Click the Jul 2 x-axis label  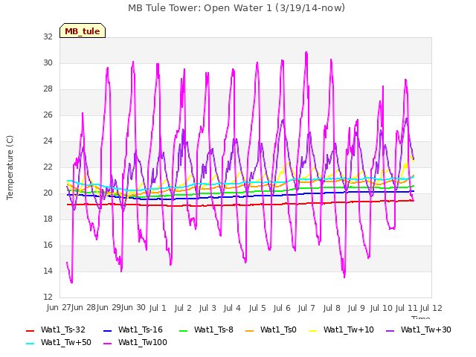(x=183, y=308)
